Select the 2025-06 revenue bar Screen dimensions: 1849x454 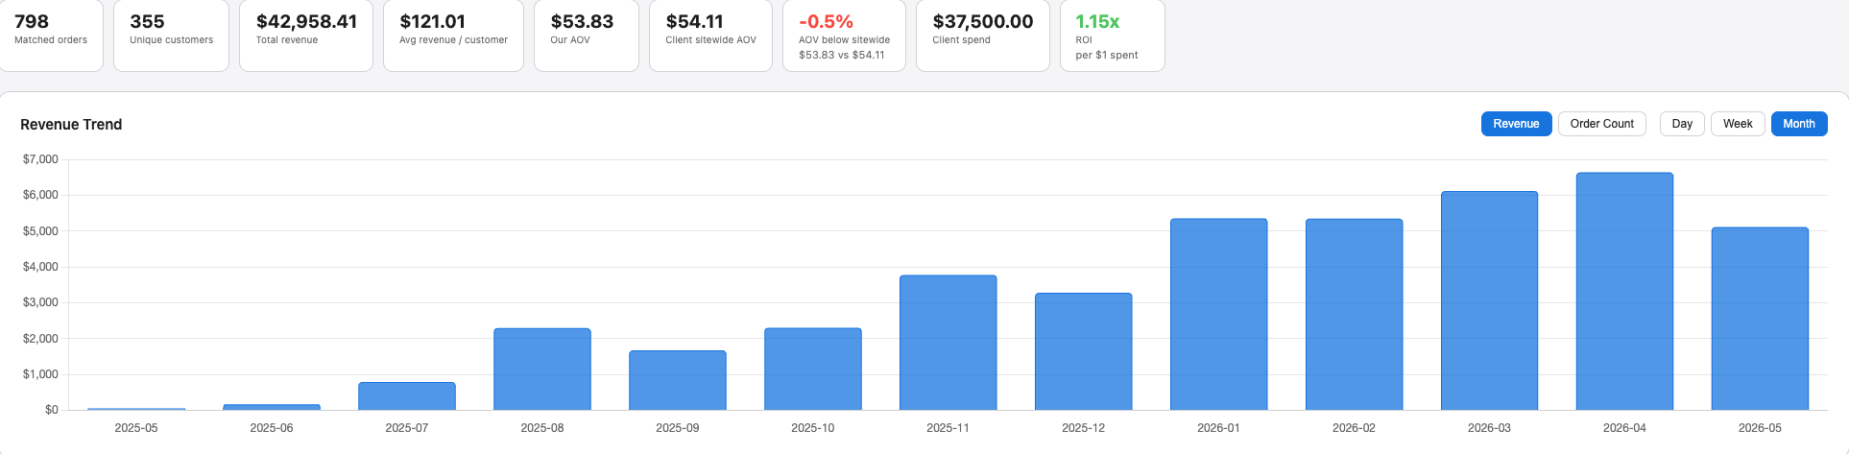[272, 407]
